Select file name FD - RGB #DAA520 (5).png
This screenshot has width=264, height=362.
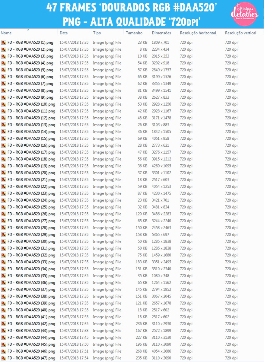(30, 70)
